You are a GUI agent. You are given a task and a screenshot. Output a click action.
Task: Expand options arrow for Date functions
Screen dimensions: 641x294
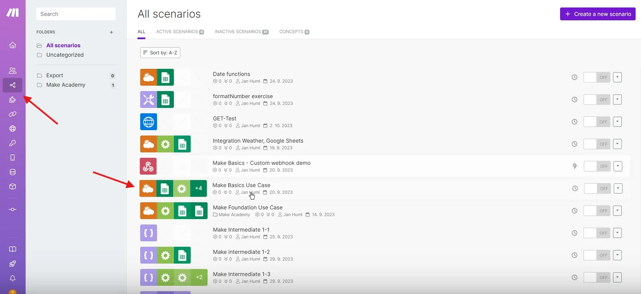pos(617,77)
